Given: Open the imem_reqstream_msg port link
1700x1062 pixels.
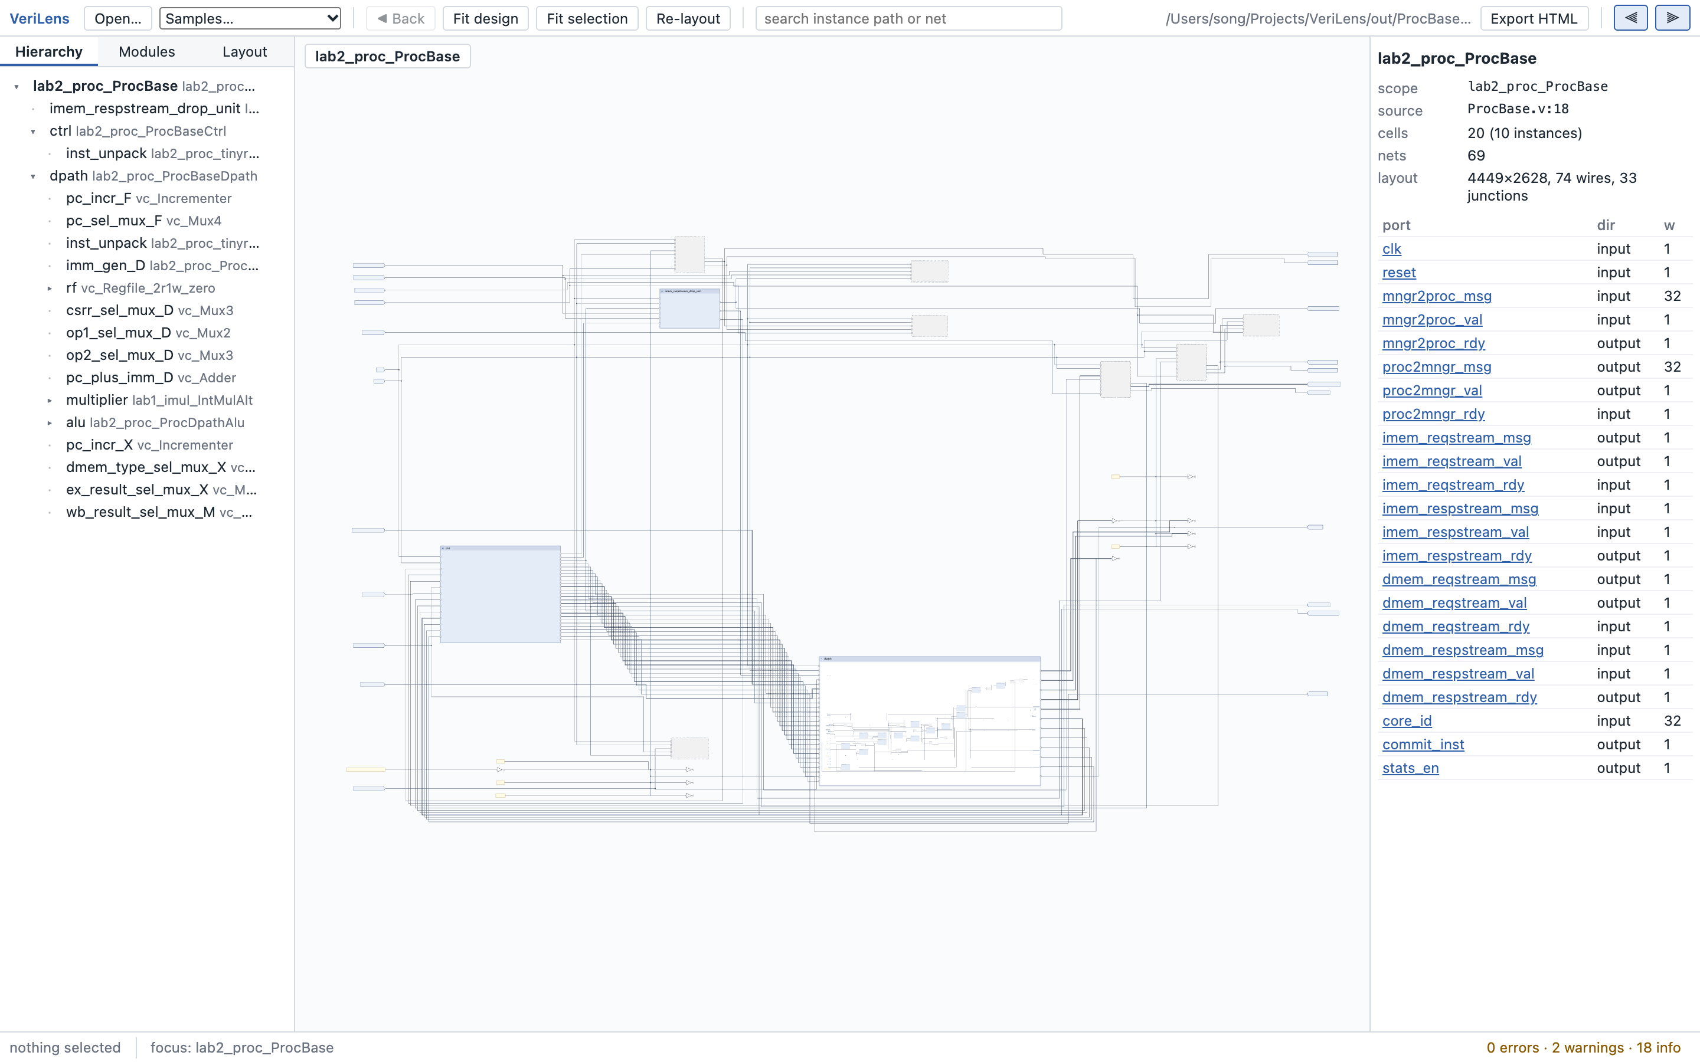Looking at the screenshot, I should [x=1456, y=438].
